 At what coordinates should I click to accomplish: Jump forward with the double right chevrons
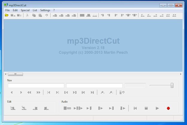38,92
